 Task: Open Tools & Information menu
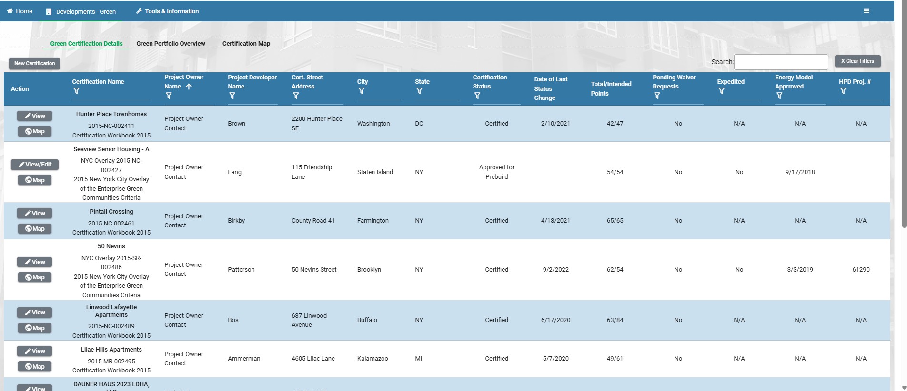[x=167, y=11]
